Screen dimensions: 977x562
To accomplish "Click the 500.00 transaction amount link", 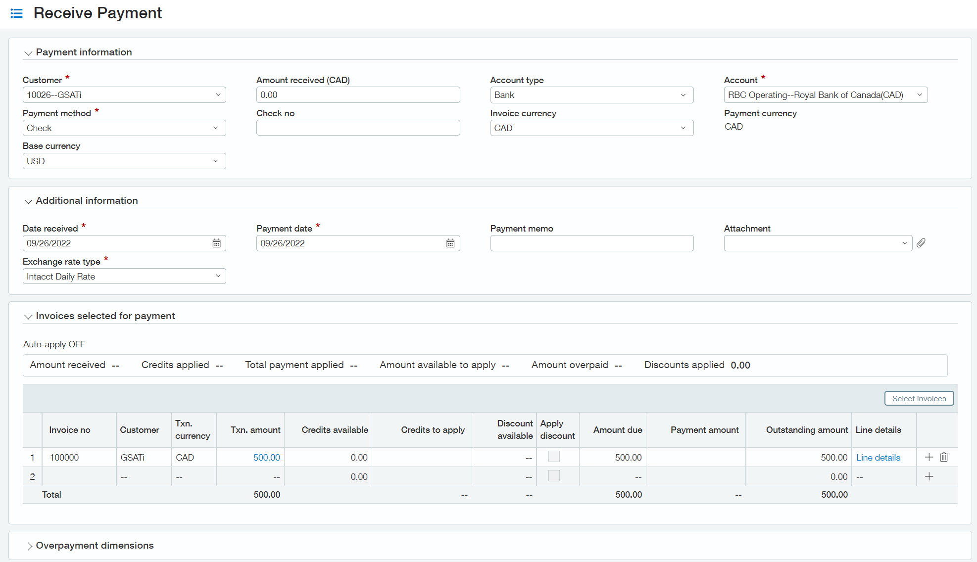I will tap(266, 458).
